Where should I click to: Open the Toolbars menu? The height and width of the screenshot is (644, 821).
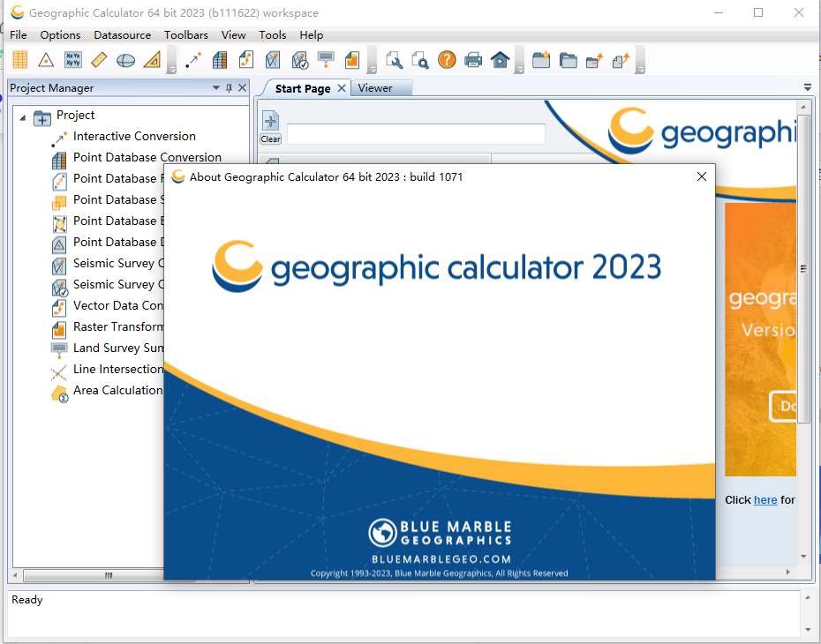point(186,35)
